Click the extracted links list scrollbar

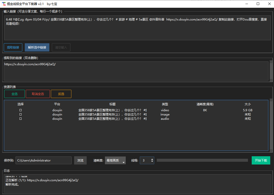coord(271,71)
